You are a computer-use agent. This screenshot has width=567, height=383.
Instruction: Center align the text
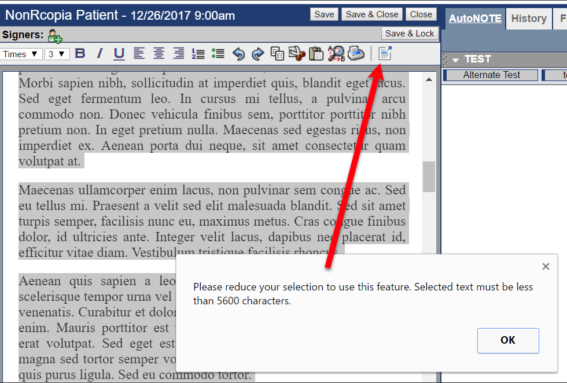coord(159,54)
